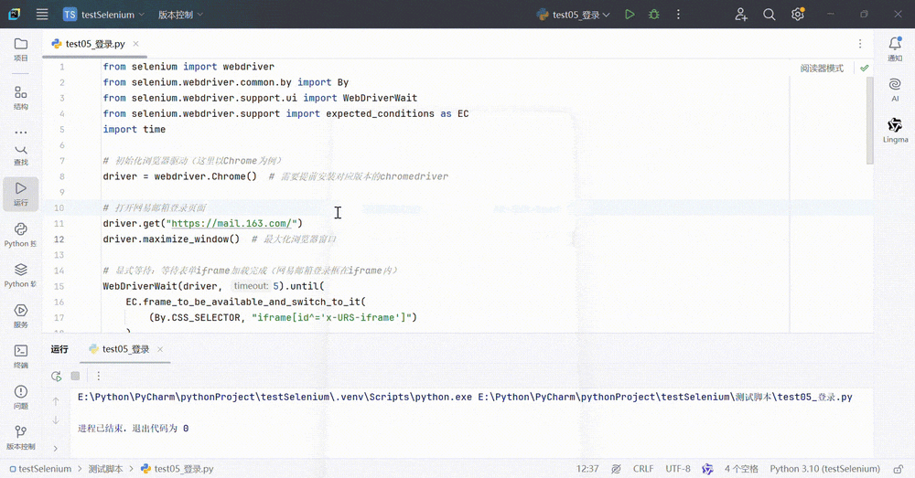915x478 pixels.
Task: Open the test05_登录 run configuration dropdown
Action: [x=574, y=15]
